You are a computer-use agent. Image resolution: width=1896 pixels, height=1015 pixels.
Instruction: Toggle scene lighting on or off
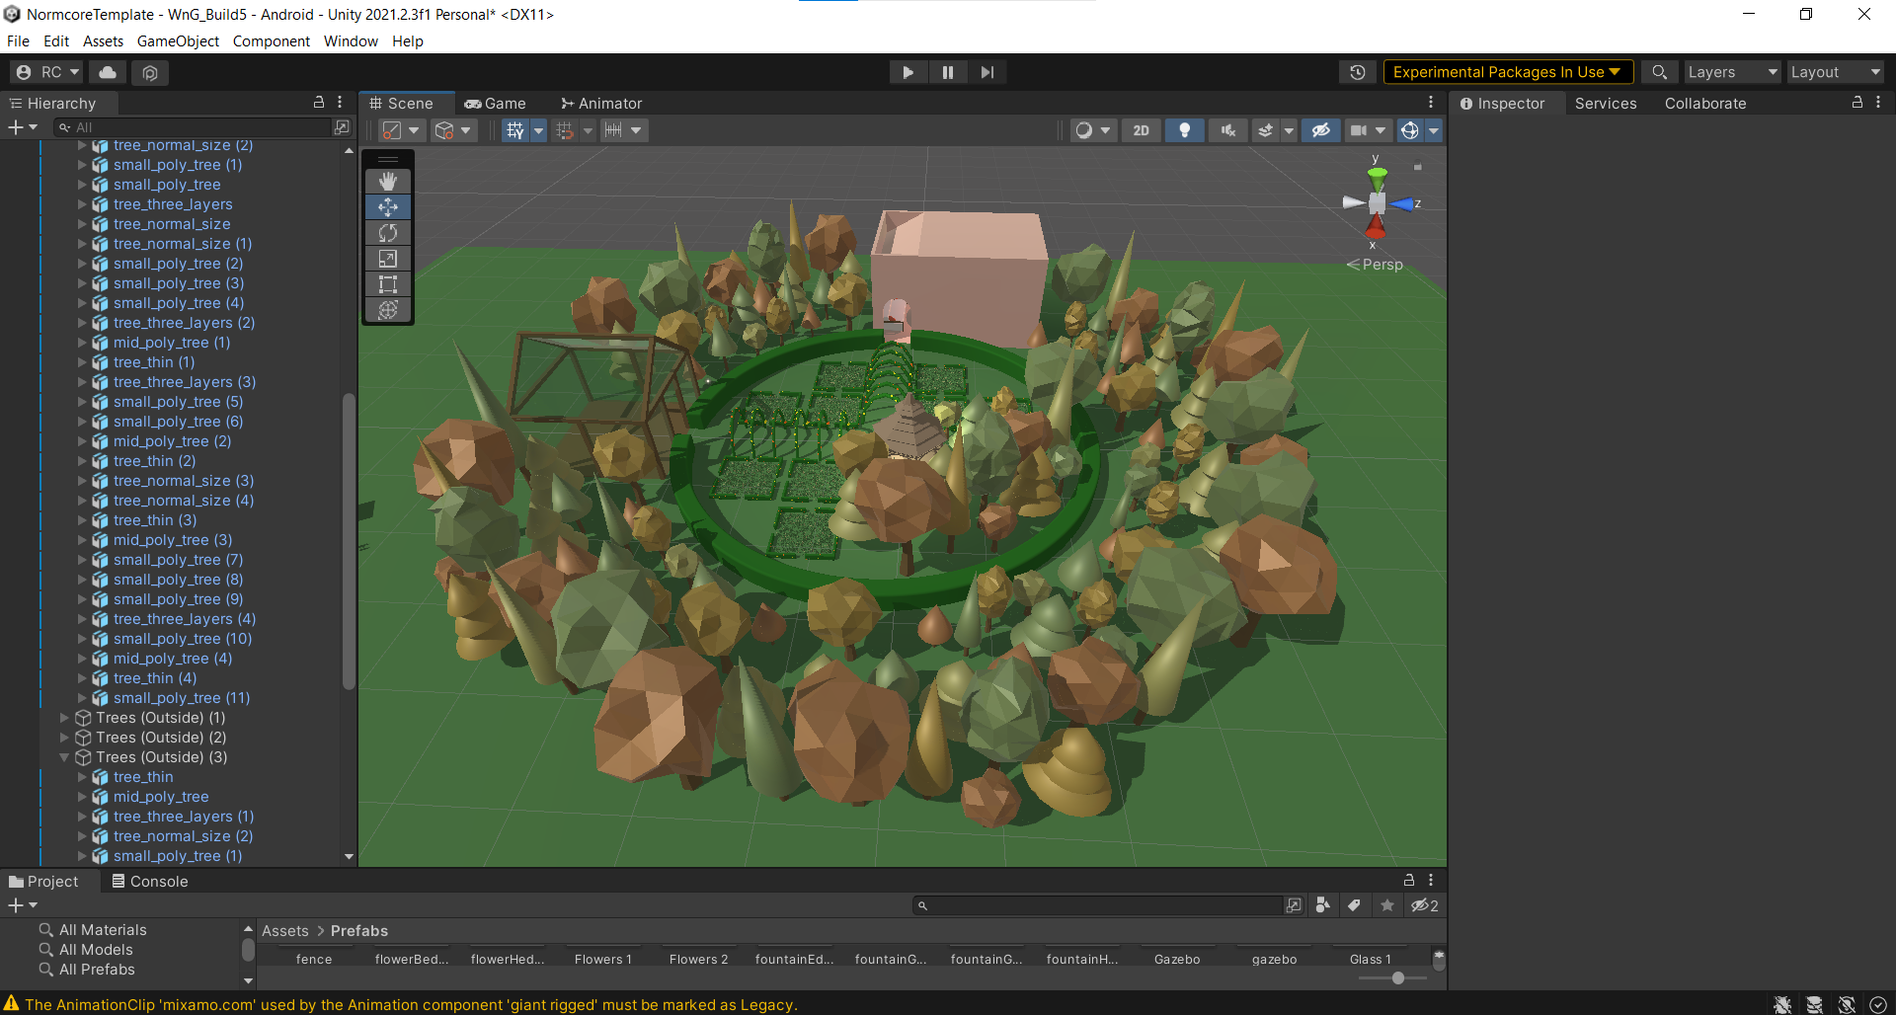coord(1184,130)
